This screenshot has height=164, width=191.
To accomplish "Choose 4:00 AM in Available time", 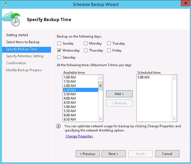I will (x=81, y=98).
